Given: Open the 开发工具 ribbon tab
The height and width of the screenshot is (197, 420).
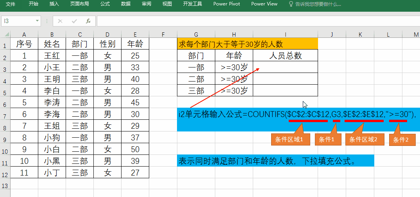Looking at the screenshot, I should click(193, 4).
